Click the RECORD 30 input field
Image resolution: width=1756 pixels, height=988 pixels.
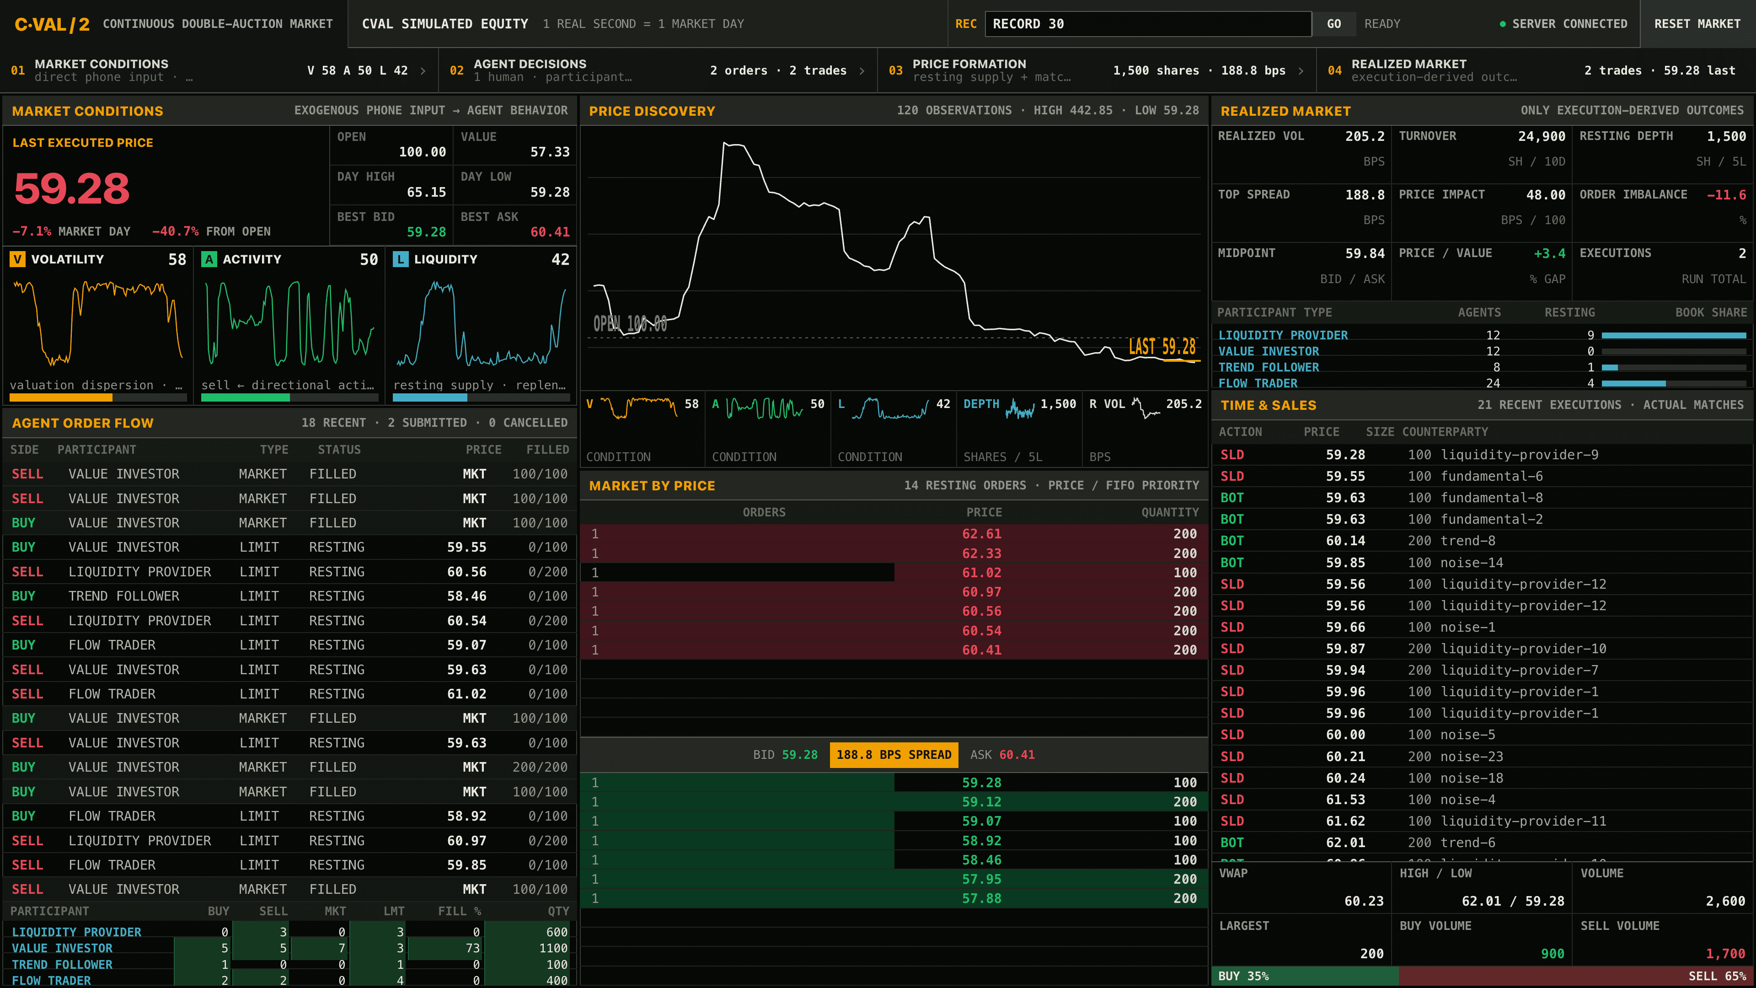[1148, 24]
